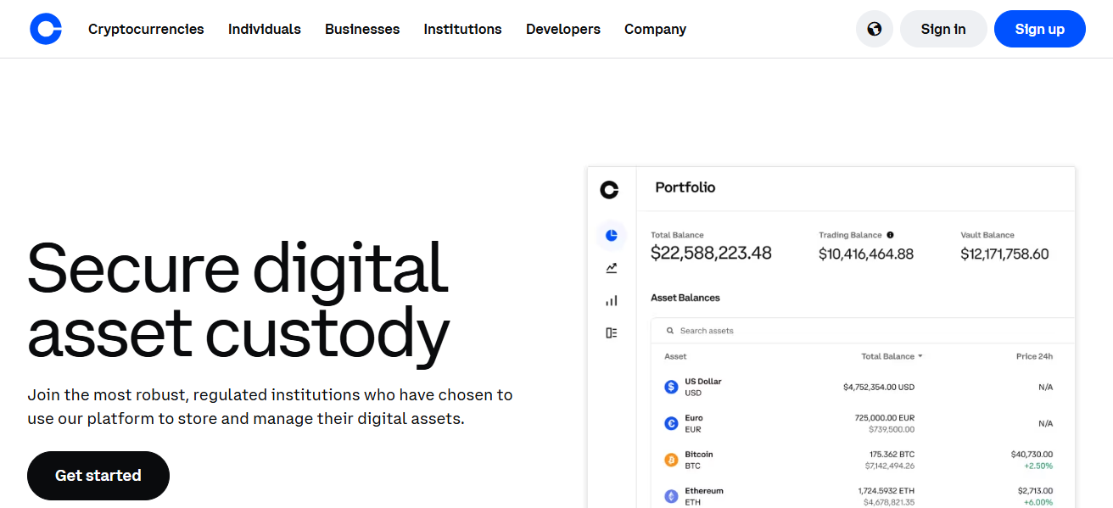Click the Ethereum asset icon
Viewport: 1113px width, 508px height.
pyautogui.click(x=670, y=494)
